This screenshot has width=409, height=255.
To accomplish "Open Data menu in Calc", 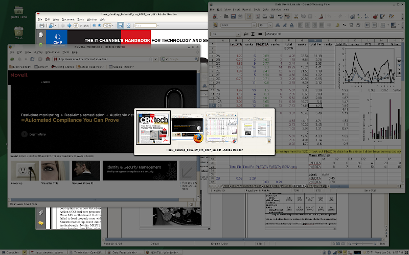I will point(265,10).
